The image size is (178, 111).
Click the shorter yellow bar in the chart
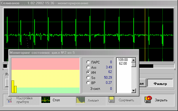[x=15, y=89]
